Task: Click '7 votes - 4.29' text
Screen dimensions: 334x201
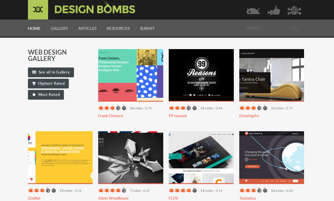Action: pos(140,191)
